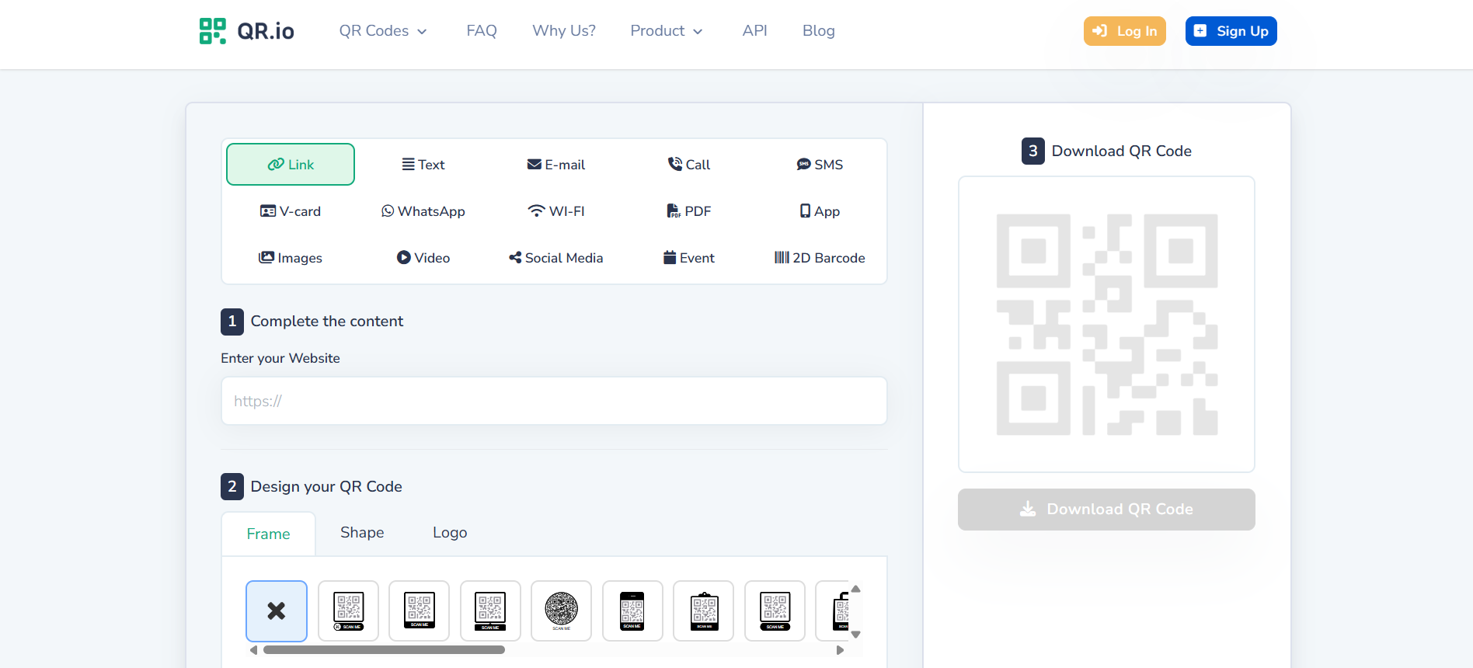
Task: Select the Link QR code type
Action: 291,165
